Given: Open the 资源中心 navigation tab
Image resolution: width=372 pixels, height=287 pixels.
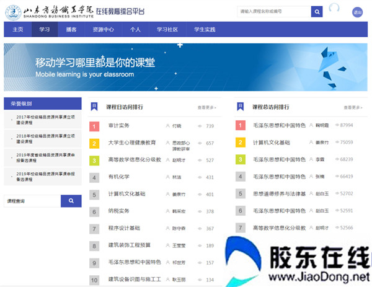Looking at the screenshot, I should pos(103,29).
